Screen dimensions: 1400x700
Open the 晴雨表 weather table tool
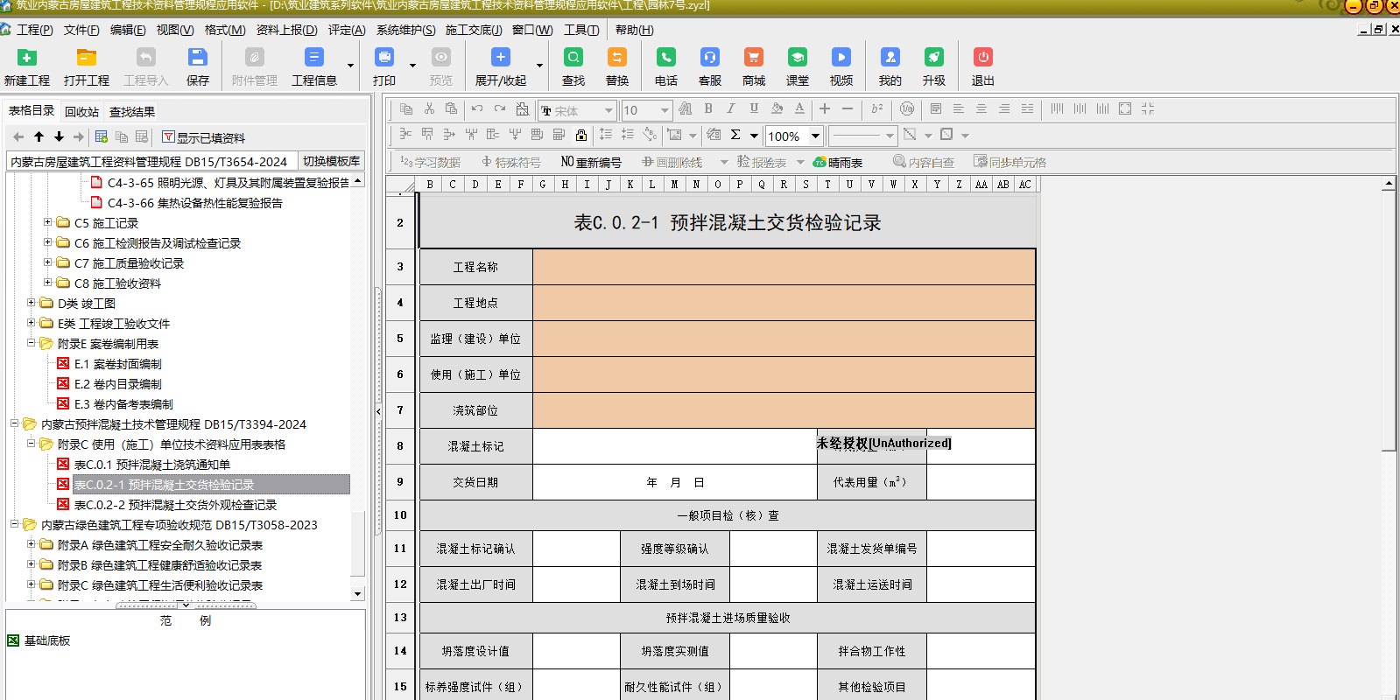(x=838, y=163)
